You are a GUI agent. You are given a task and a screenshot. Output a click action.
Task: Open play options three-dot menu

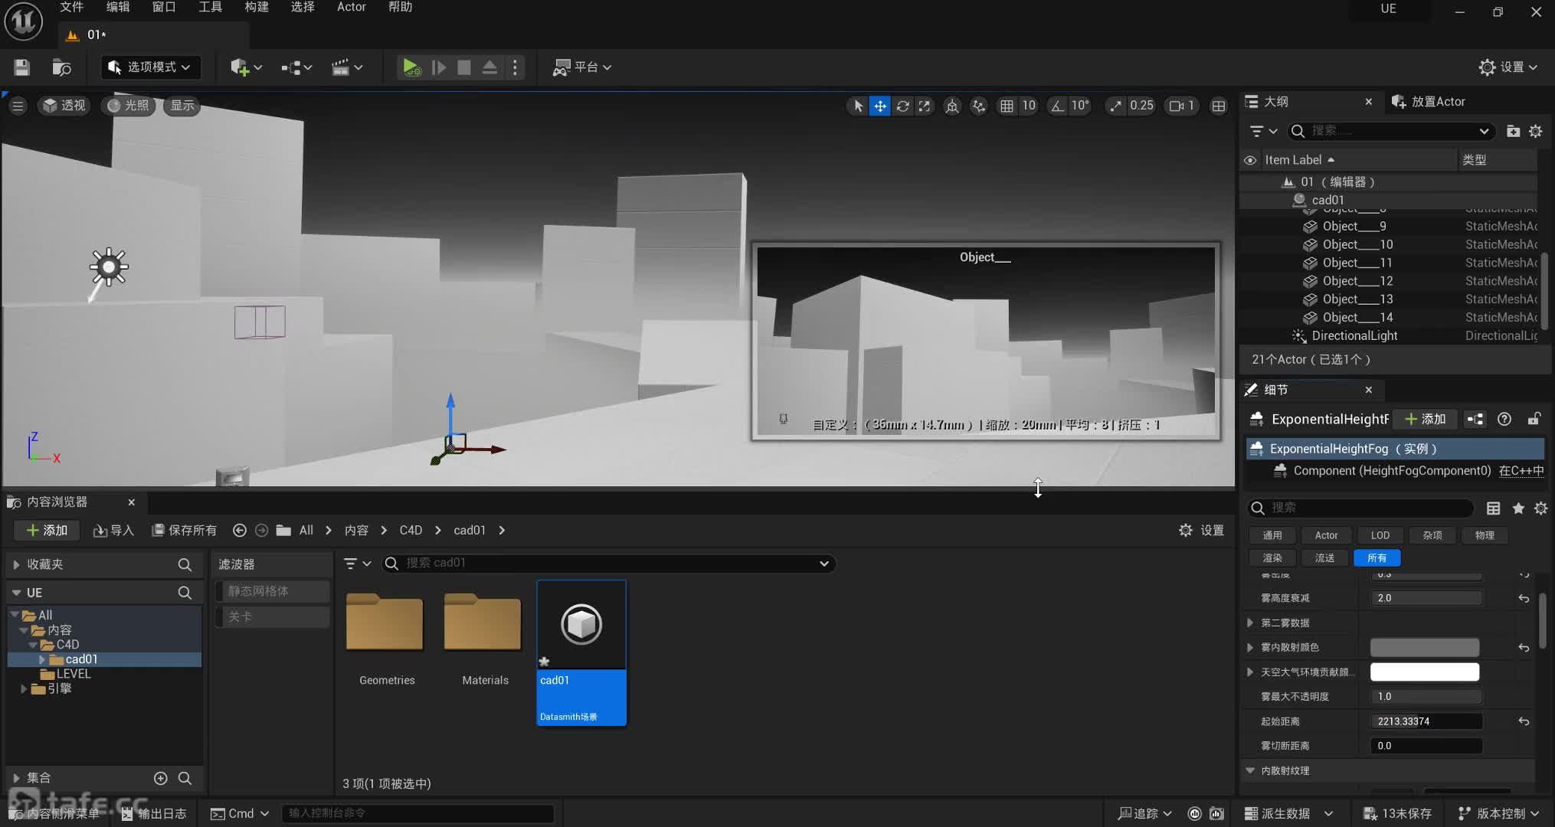[x=515, y=67]
